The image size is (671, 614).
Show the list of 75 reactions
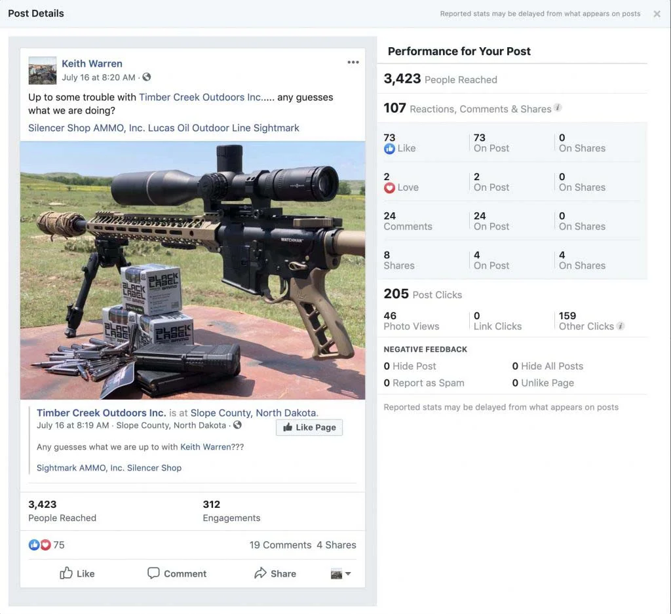(58, 545)
